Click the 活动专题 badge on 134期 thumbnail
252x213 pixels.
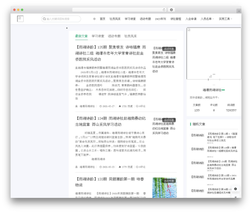[169, 120]
